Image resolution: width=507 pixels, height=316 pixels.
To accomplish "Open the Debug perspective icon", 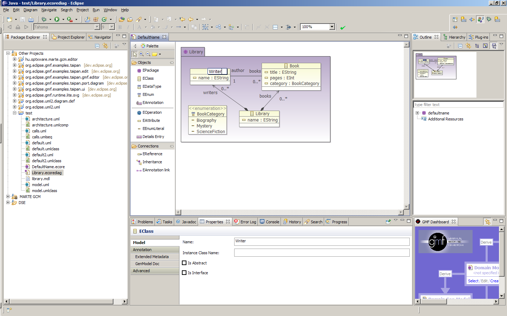I will (x=489, y=19).
